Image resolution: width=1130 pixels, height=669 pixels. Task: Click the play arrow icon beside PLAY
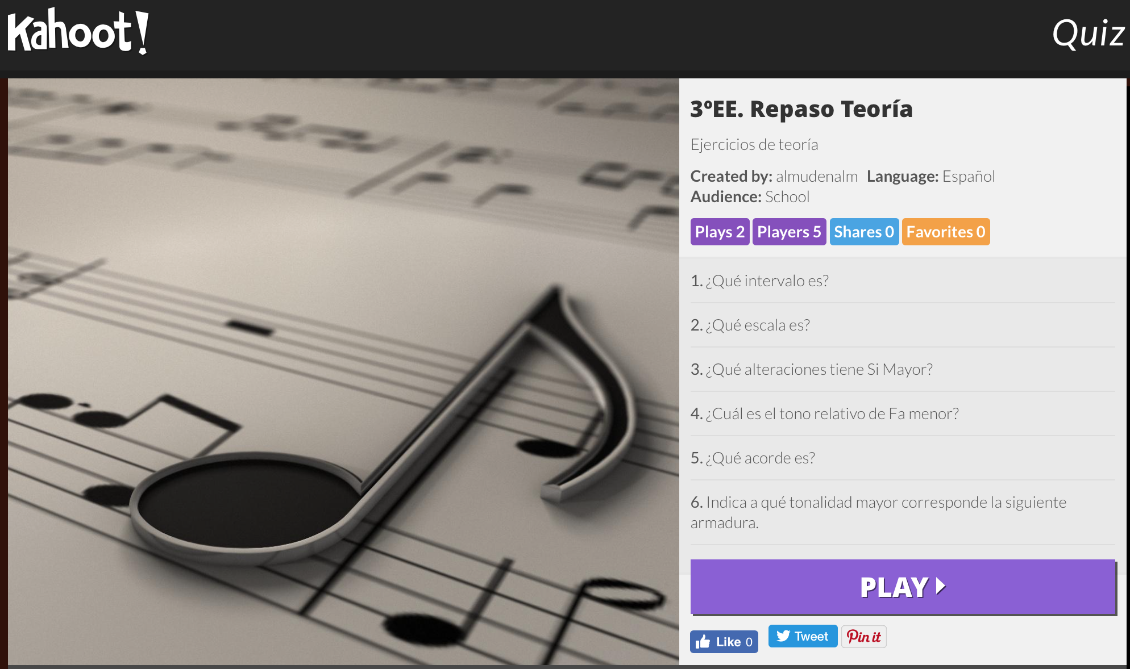tap(941, 586)
